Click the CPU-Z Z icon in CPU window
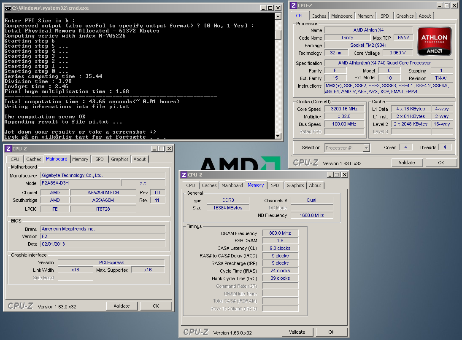 pyautogui.click(x=293, y=5)
